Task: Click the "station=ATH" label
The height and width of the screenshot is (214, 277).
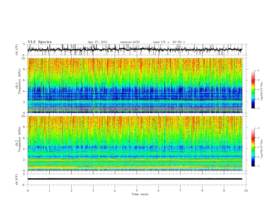Action: click(130, 42)
